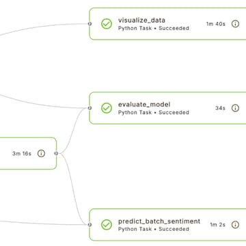Select the evaluate_model task title
The height and width of the screenshot is (246, 246).
point(144,105)
